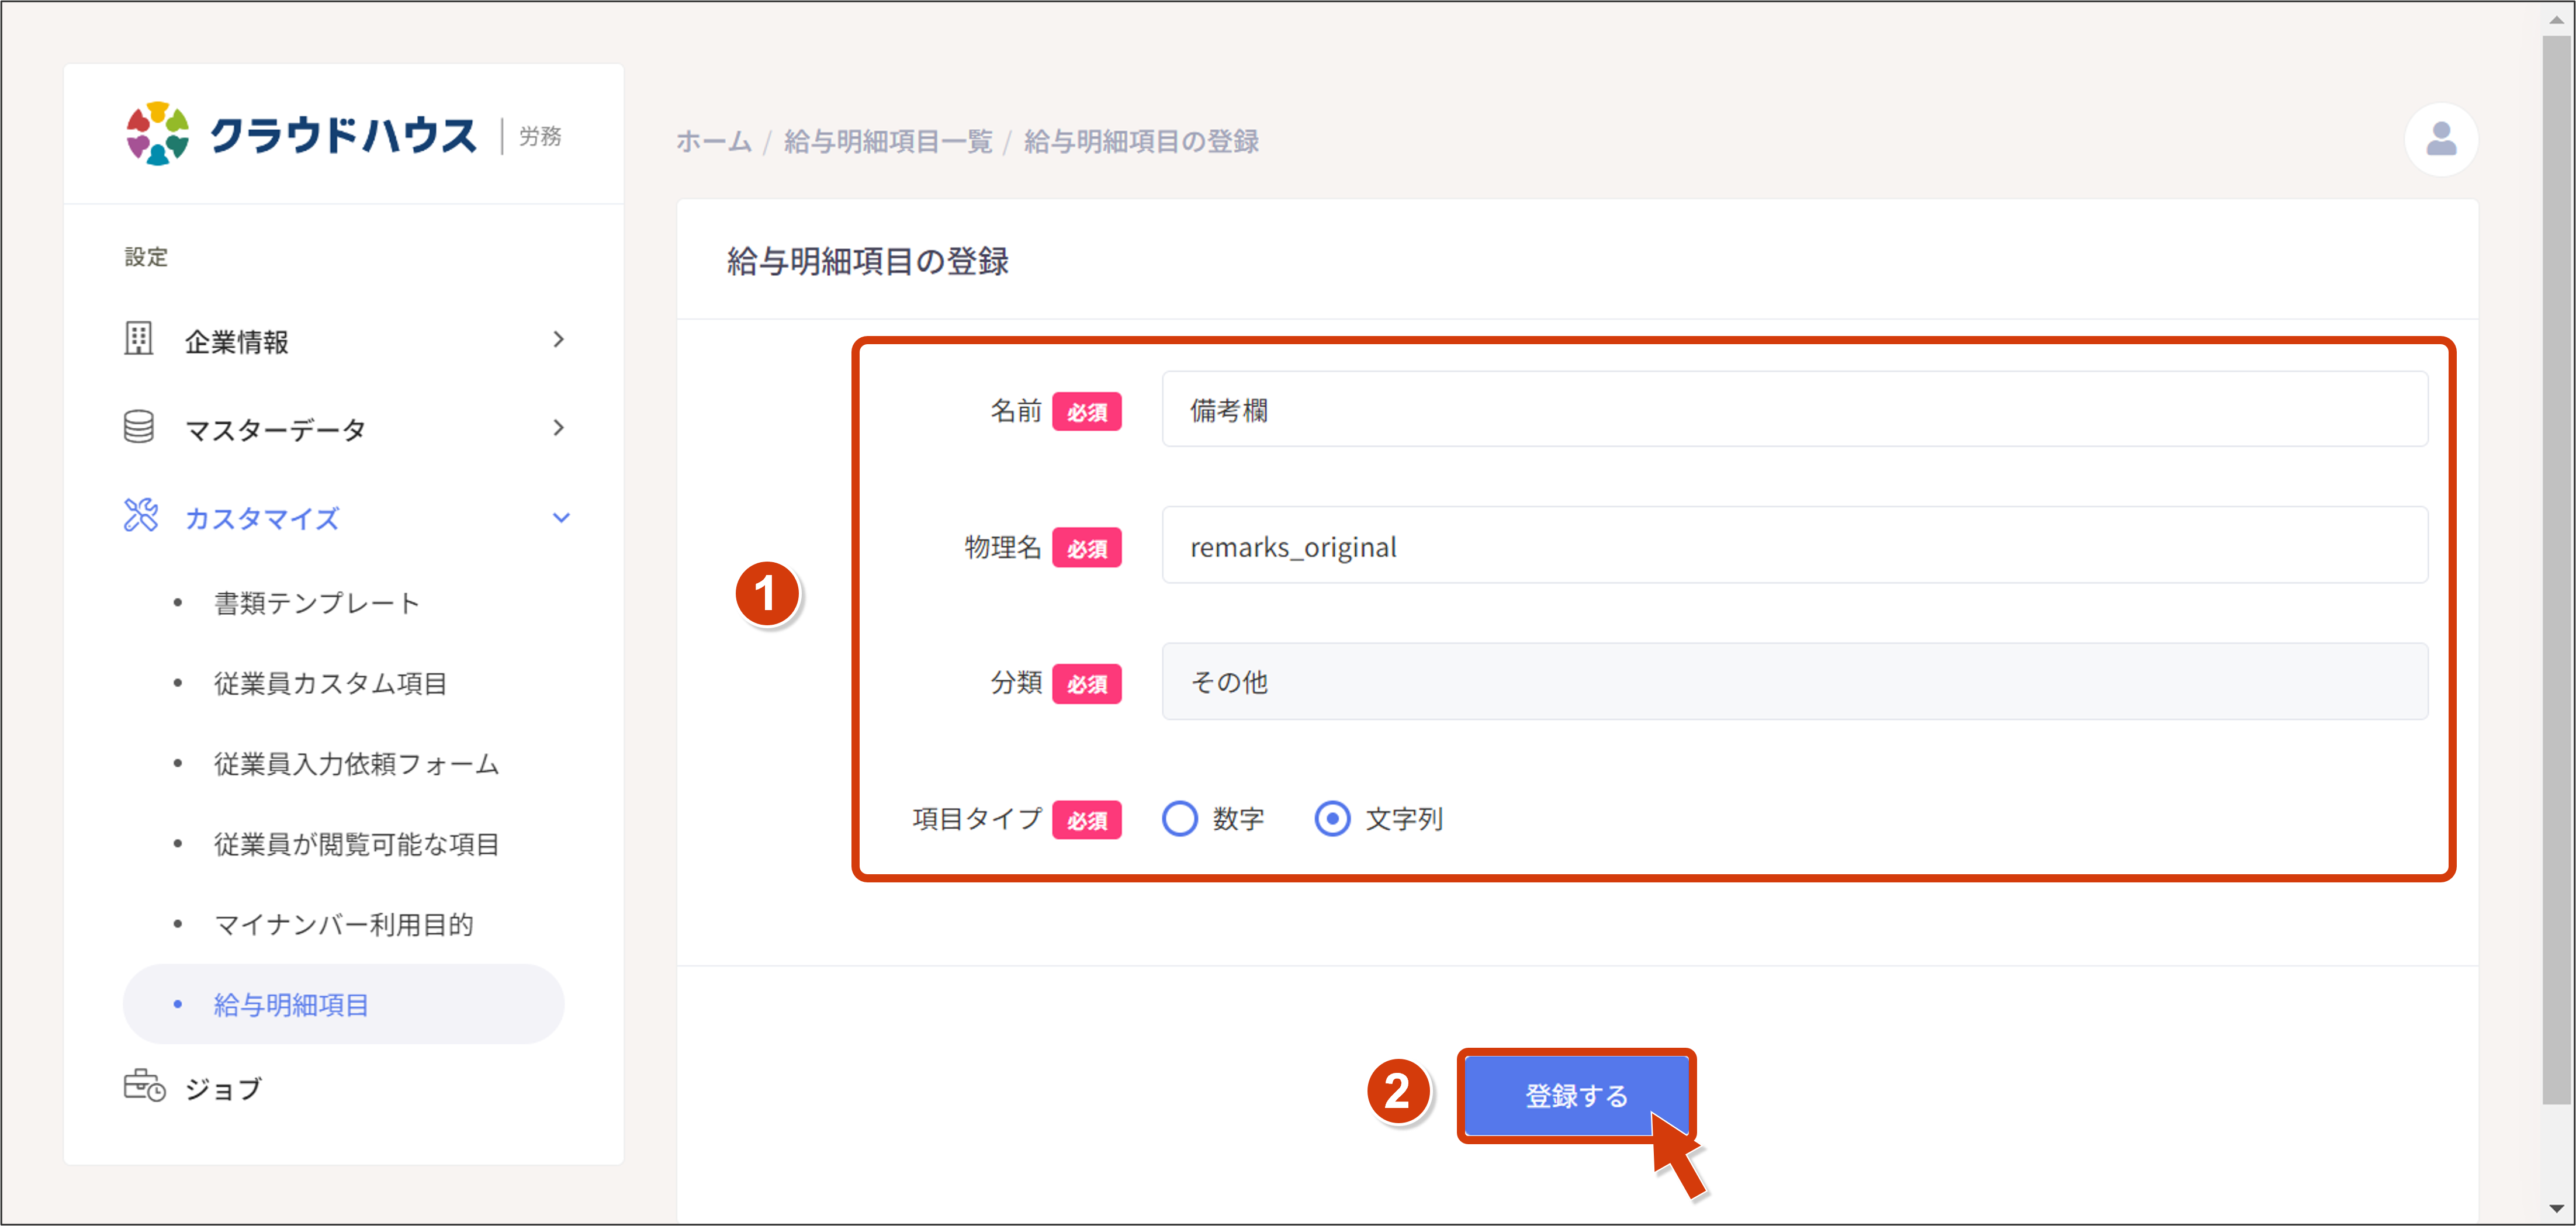
Task: Click the 給与明細項目 bullet item
Action: 290,1004
